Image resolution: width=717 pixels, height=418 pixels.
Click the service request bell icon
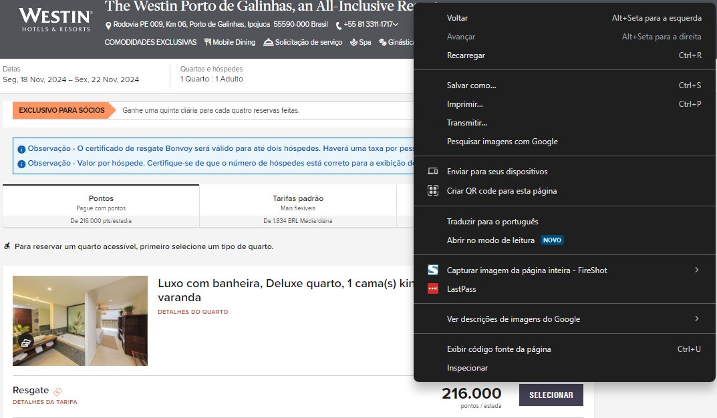click(269, 42)
